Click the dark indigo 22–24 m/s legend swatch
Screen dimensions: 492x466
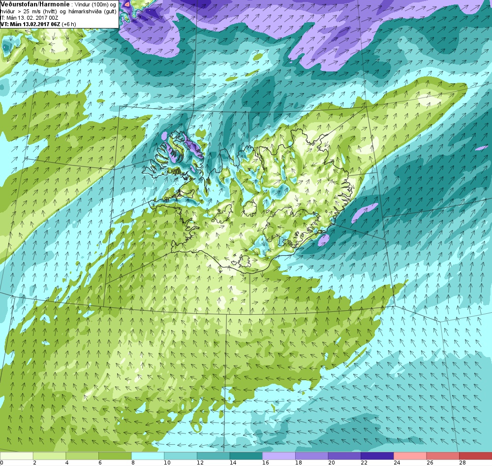click(377, 456)
